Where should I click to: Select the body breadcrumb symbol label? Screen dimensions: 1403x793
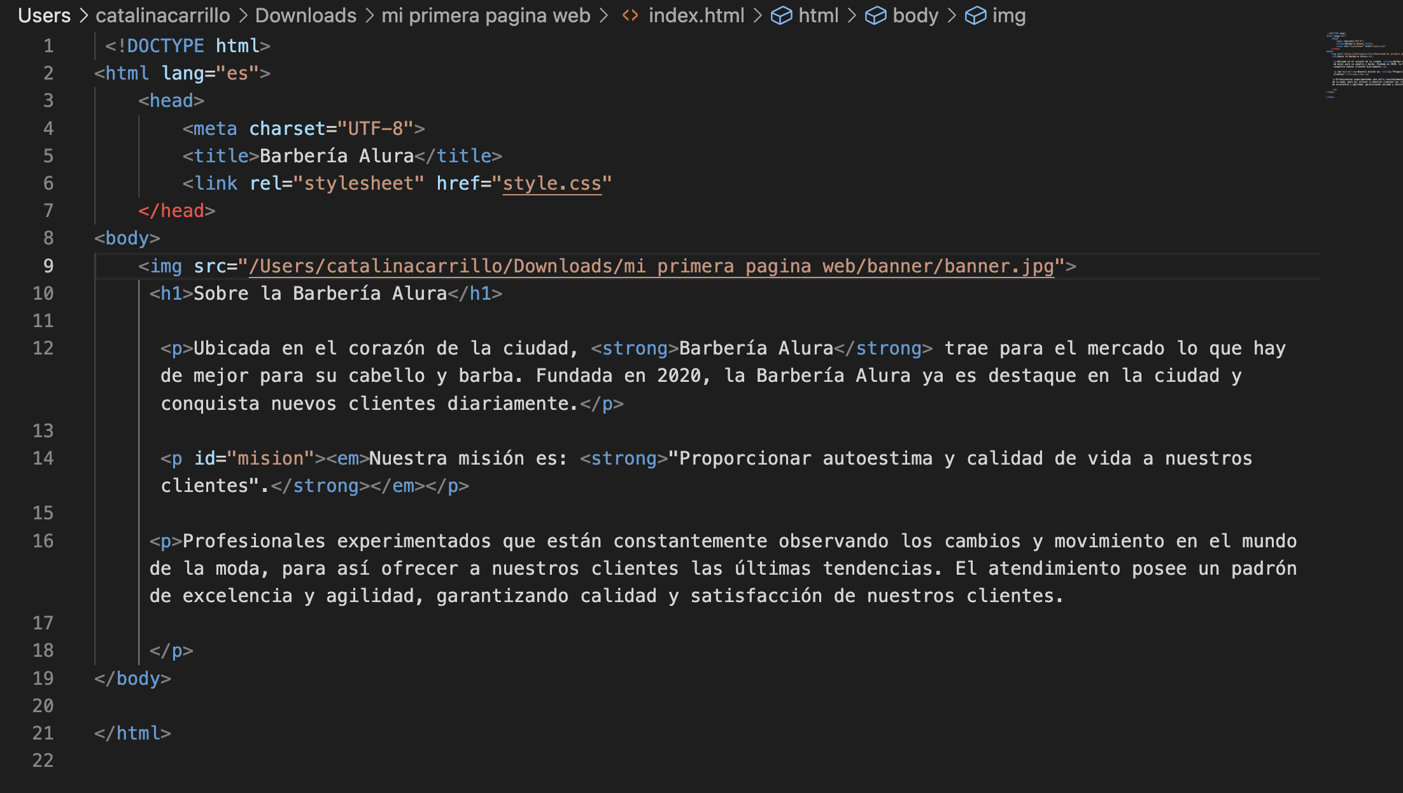tap(915, 15)
